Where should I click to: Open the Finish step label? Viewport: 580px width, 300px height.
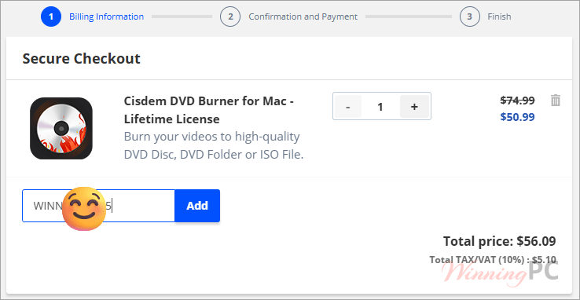[499, 16]
